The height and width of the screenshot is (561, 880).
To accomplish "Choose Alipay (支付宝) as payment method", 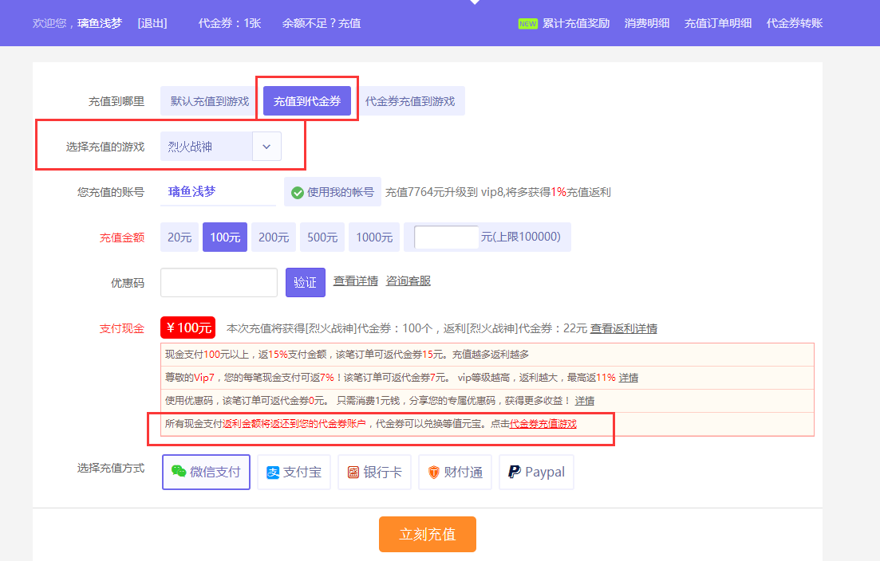I will coord(294,472).
